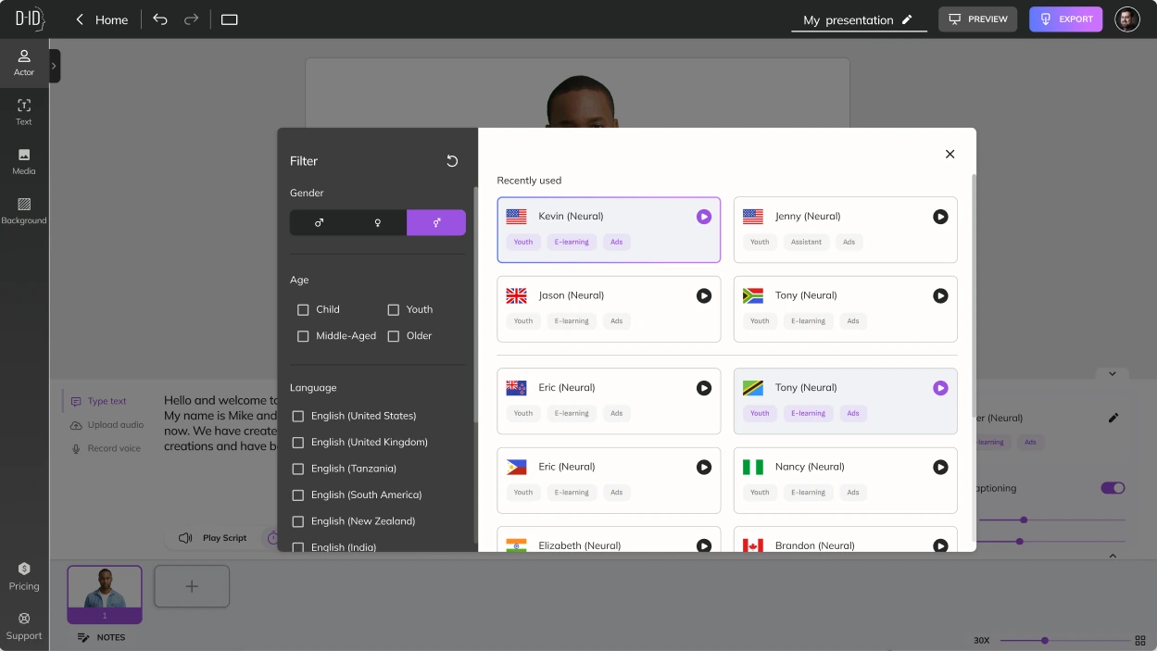Check English (United Kingdom) language
Image resolution: width=1157 pixels, height=651 pixels.
(x=298, y=443)
